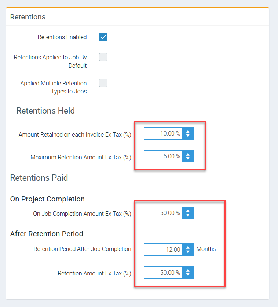Increase Retention Period months value
This screenshot has width=278, height=307.
(x=188, y=247)
